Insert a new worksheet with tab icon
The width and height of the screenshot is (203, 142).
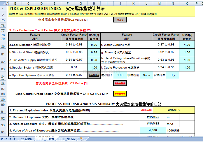pyautogui.click(x=83, y=139)
